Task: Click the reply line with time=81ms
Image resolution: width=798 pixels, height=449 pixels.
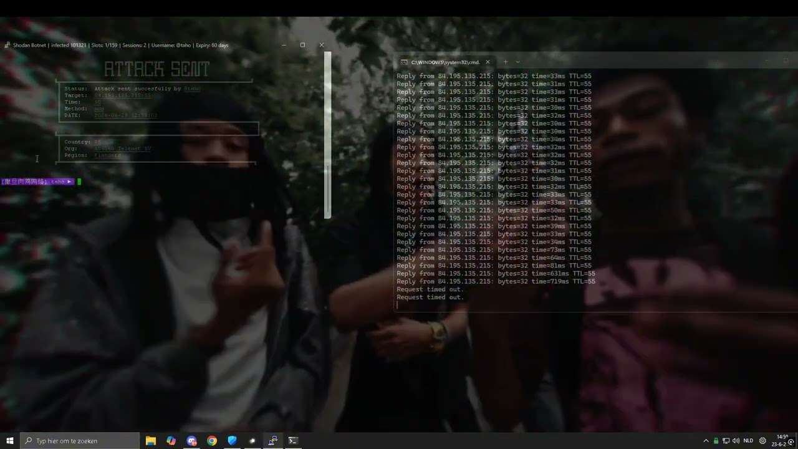Action: [x=494, y=266]
